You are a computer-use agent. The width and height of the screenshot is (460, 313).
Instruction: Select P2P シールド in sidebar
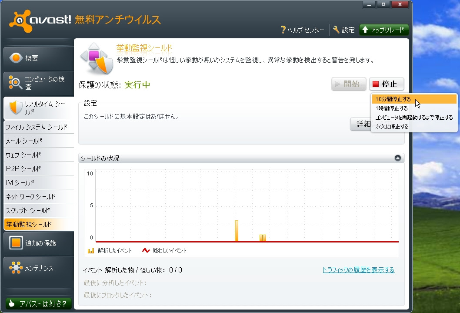[39, 168]
